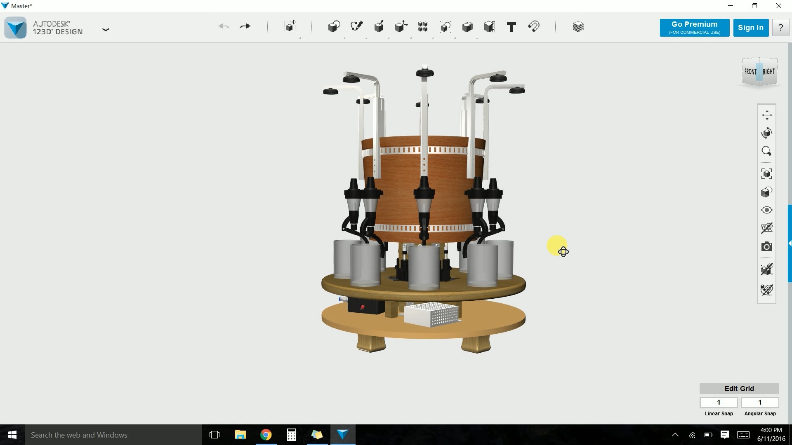
Task: Click the Fit view icon
Action: click(767, 173)
